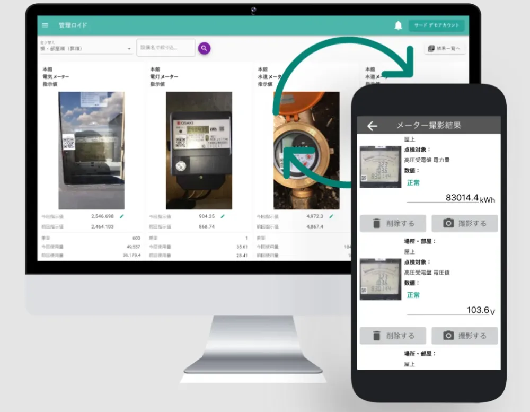Open the hamburger menu beside 管理ロイド
The height and width of the screenshot is (412, 530).
[45, 25]
